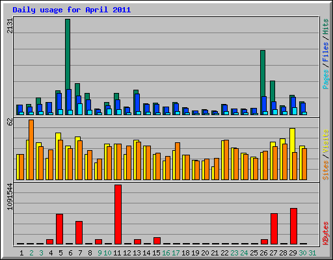The width and height of the screenshot is (333, 260).
Task: Click day label "13" on the x-axis
Action: (x=137, y=253)
